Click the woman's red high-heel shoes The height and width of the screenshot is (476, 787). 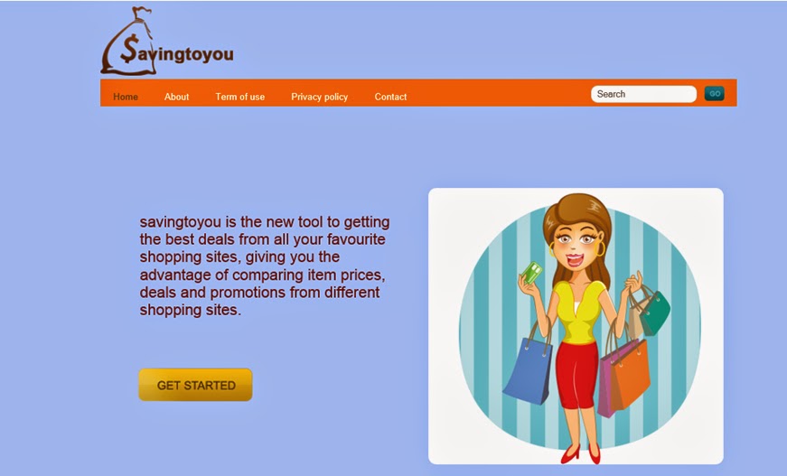pos(581,453)
